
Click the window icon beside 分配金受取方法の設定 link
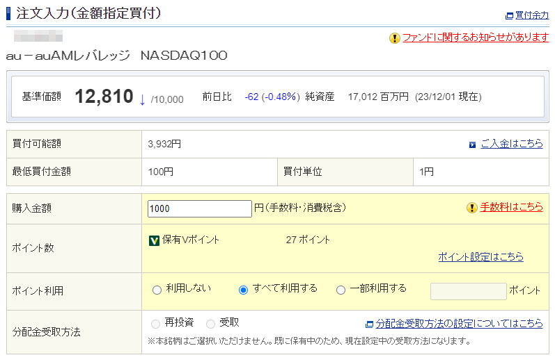pyautogui.click(x=369, y=324)
